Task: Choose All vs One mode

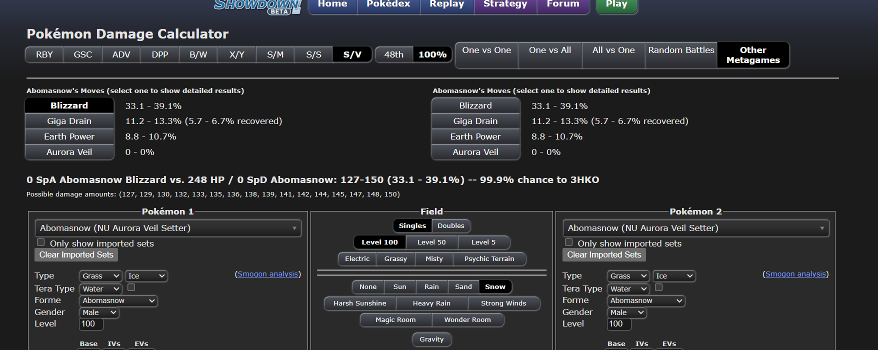Action: point(613,55)
